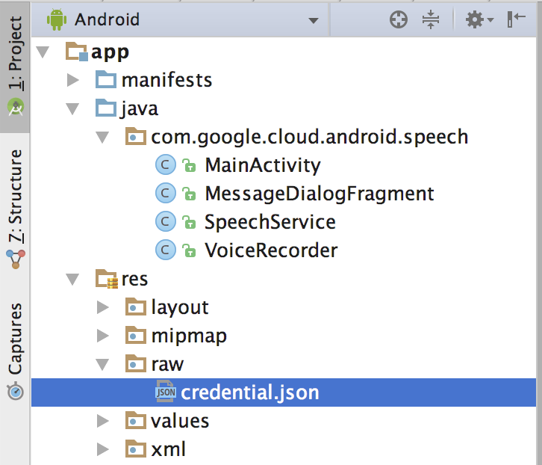The image size is (542, 465).
Task: Collapse the res folder arrow
Action: tap(72, 279)
